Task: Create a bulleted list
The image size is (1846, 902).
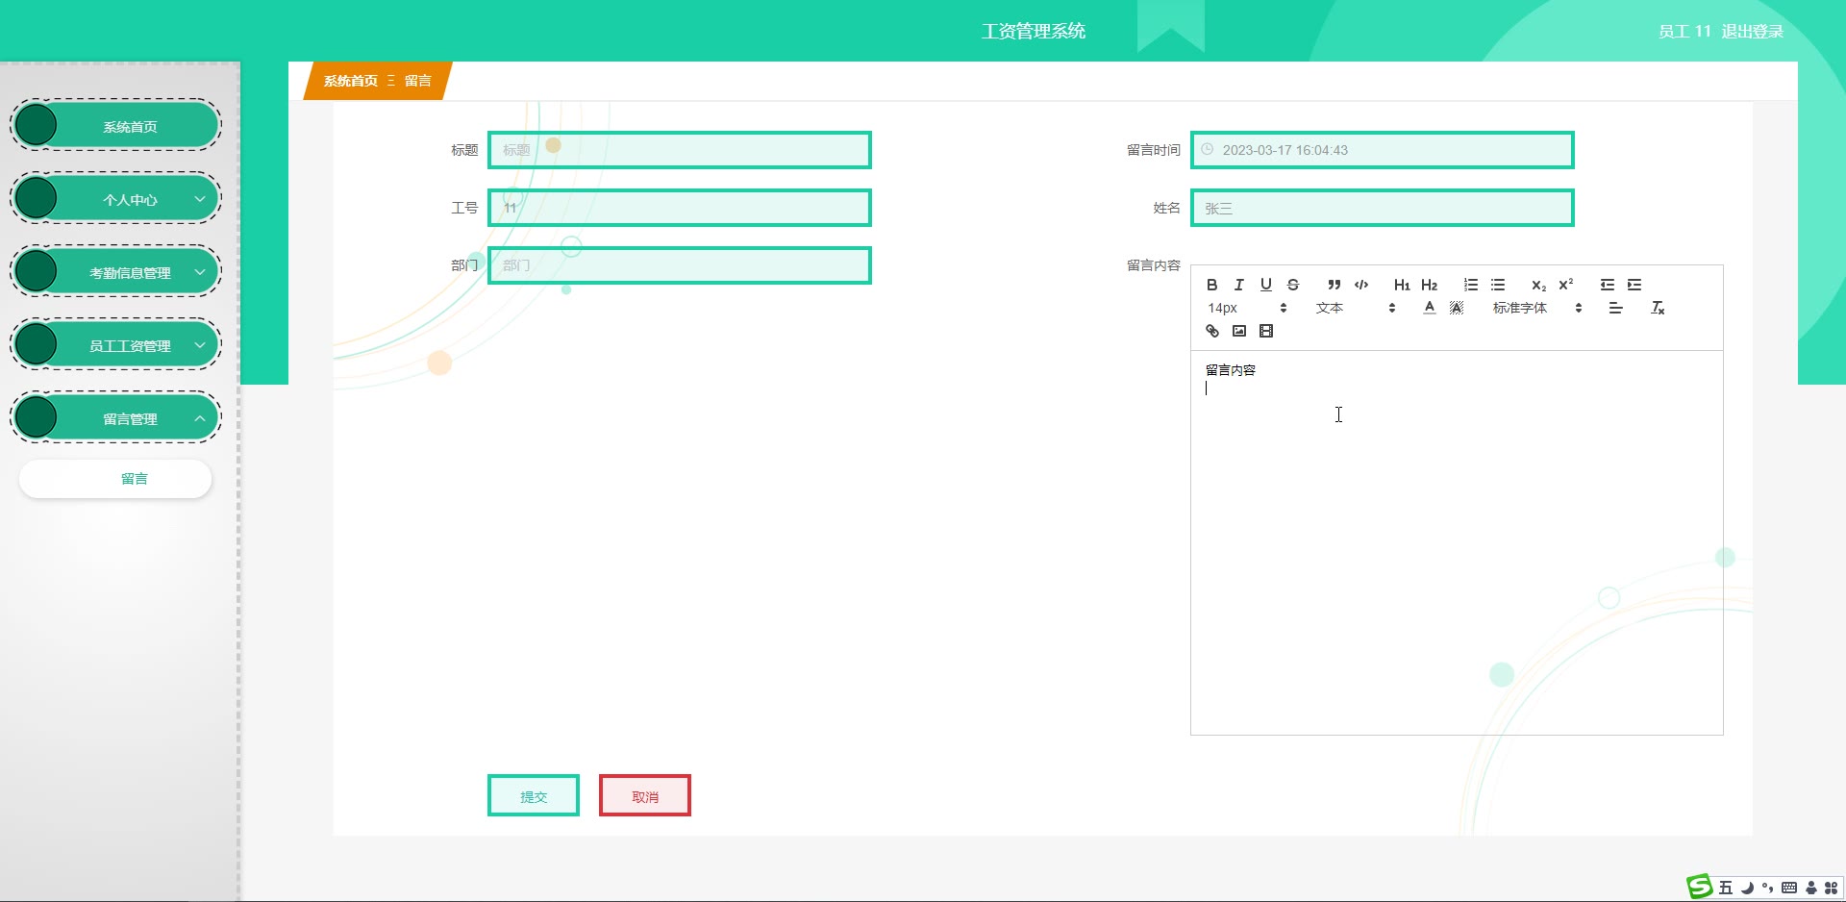Action: coord(1497,285)
